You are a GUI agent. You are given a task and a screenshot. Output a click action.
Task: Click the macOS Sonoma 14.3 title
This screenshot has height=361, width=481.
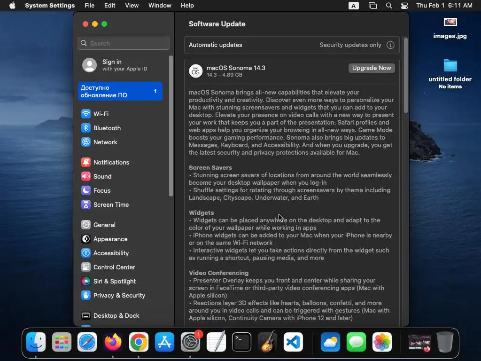(236, 68)
